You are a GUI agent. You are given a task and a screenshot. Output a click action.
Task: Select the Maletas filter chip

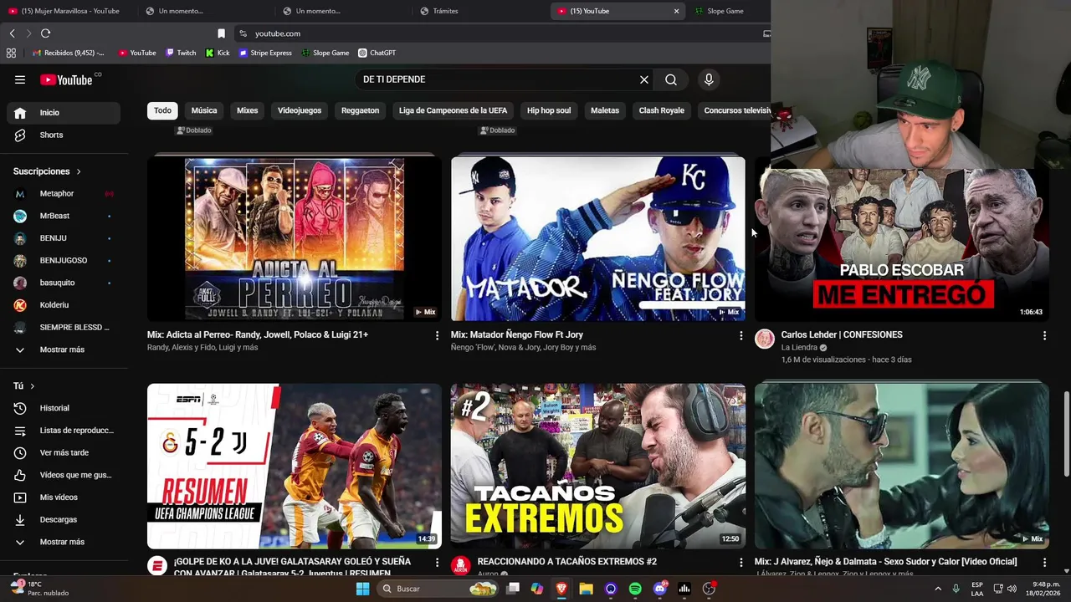click(605, 110)
